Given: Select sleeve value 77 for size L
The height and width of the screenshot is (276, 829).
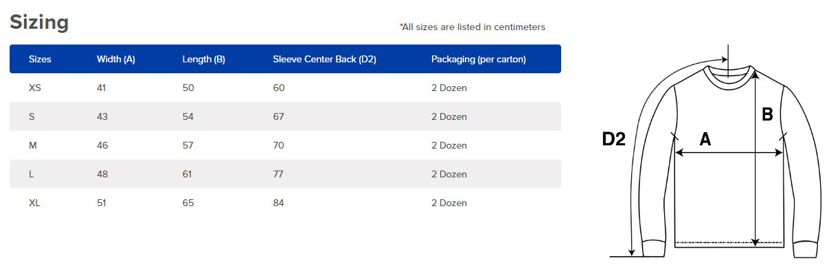Looking at the screenshot, I should (278, 174).
